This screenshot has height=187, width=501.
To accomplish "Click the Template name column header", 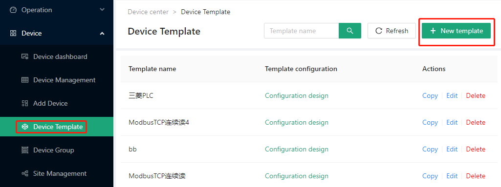I will click(152, 69).
